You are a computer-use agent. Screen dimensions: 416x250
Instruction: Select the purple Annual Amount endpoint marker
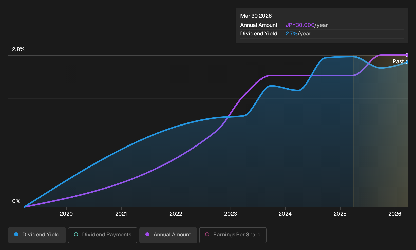pyautogui.click(x=407, y=55)
